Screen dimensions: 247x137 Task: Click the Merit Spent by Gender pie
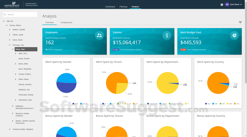66,83
